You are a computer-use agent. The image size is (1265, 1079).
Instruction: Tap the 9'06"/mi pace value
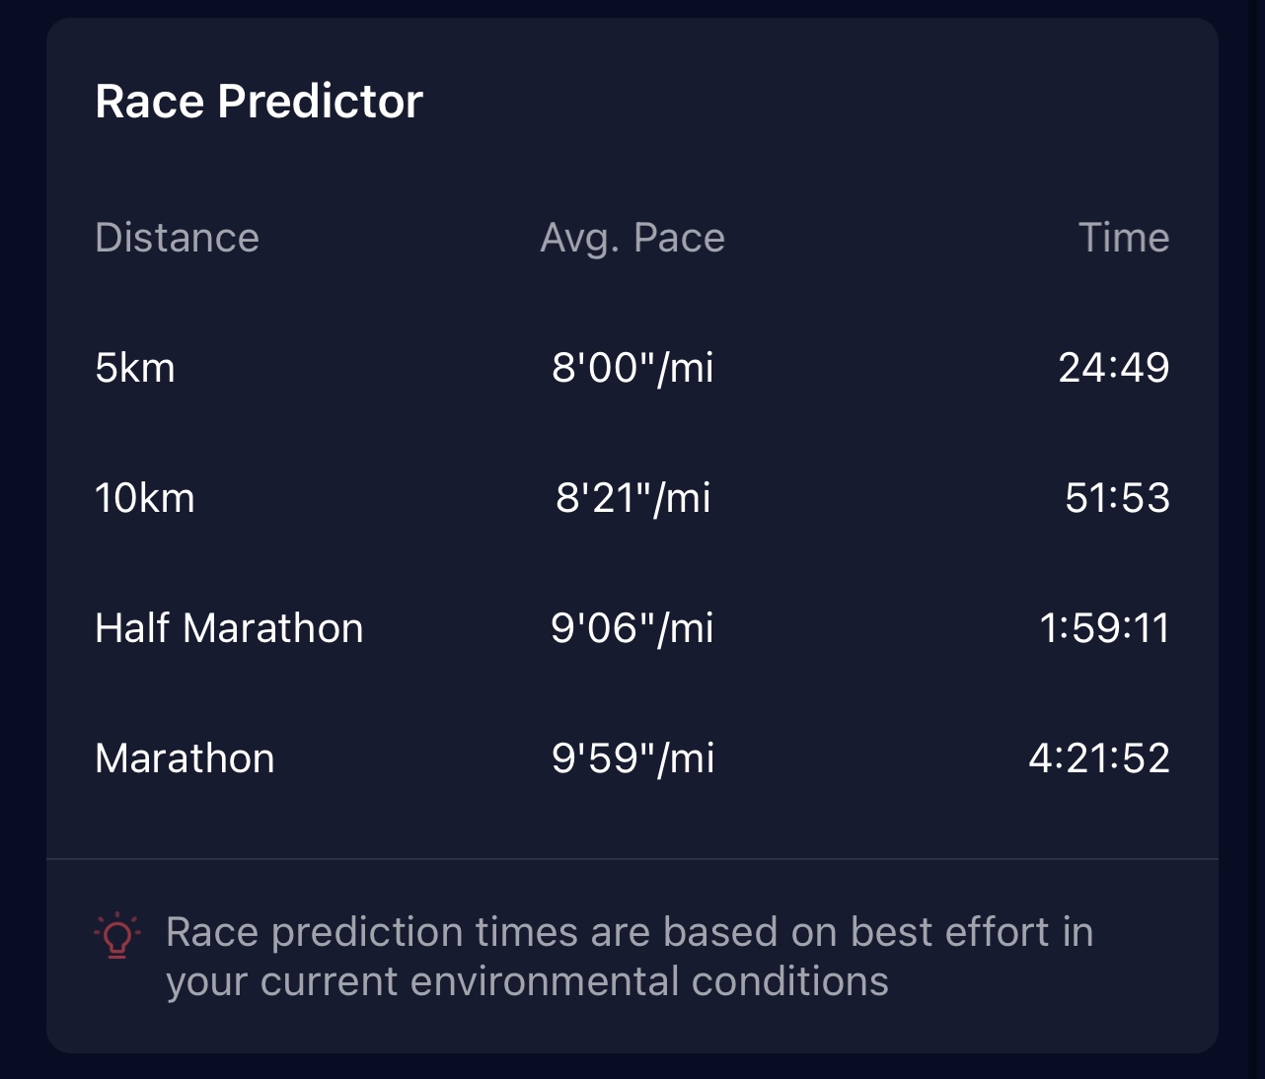click(632, 628)
